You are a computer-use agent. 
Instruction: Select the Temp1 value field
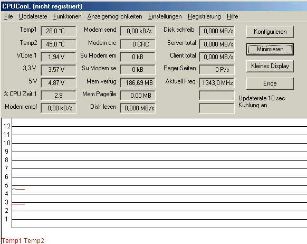59,31
